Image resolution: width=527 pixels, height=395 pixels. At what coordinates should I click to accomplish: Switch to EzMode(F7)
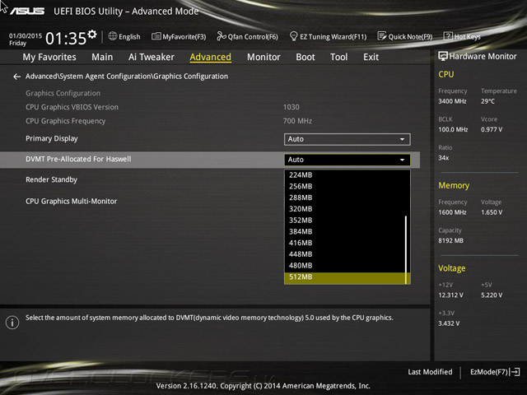coord(495,372)
